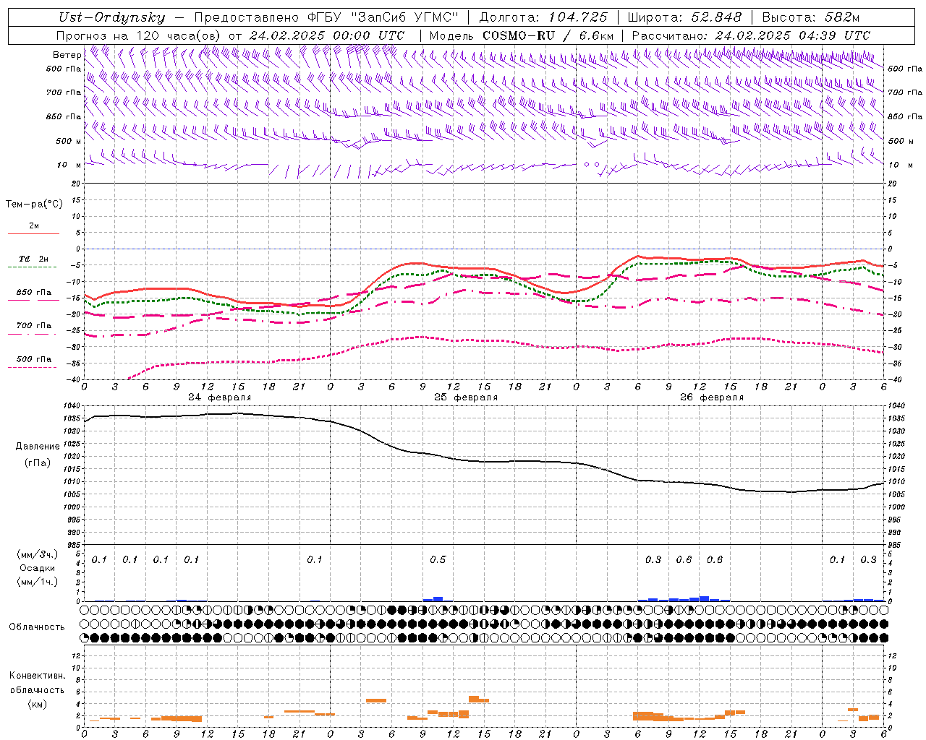Viewport: 926px width, 740px height.
Task: Click the Ветер panel label
Action: (67, 55)
